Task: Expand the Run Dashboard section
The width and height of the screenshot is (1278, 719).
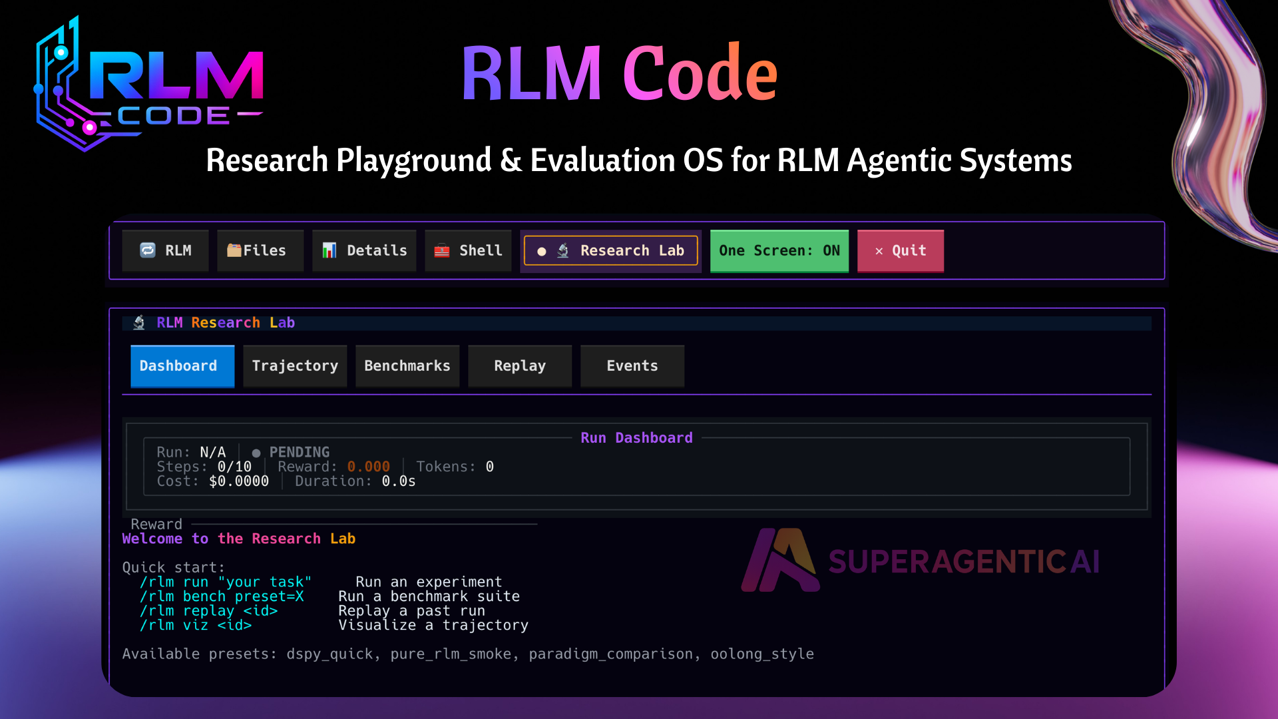Action: [x=636, y=437]
